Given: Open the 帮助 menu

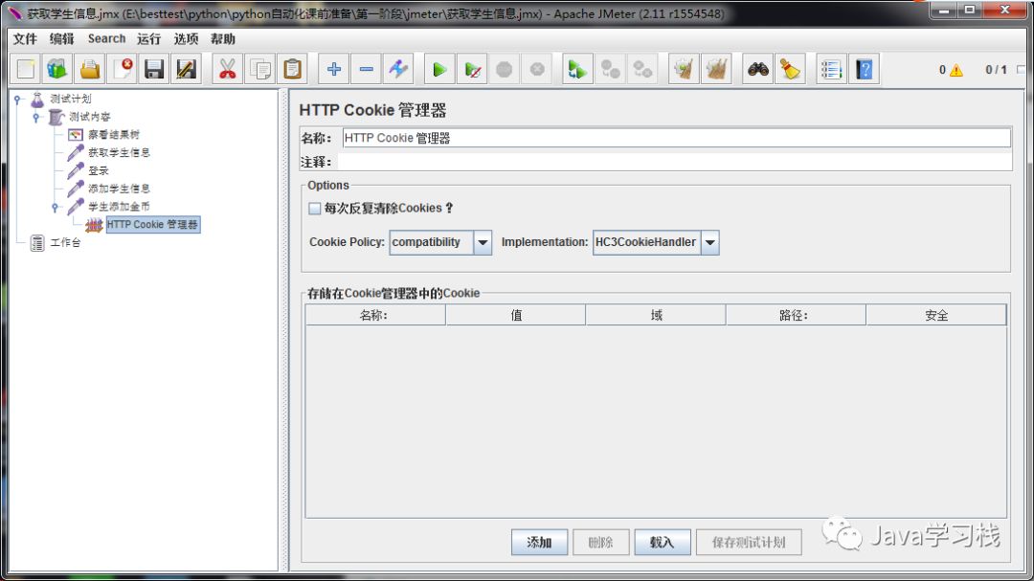Looking at the screenshot, I should [223, 39].
